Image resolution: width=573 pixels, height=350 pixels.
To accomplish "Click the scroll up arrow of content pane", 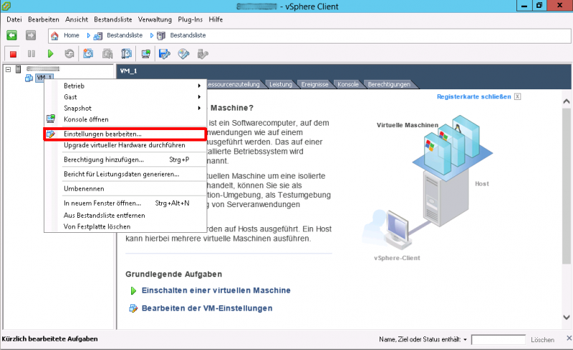I will click(567, 101).
